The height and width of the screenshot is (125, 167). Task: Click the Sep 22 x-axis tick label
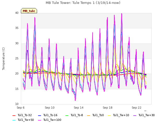click(x=136, y=108)
